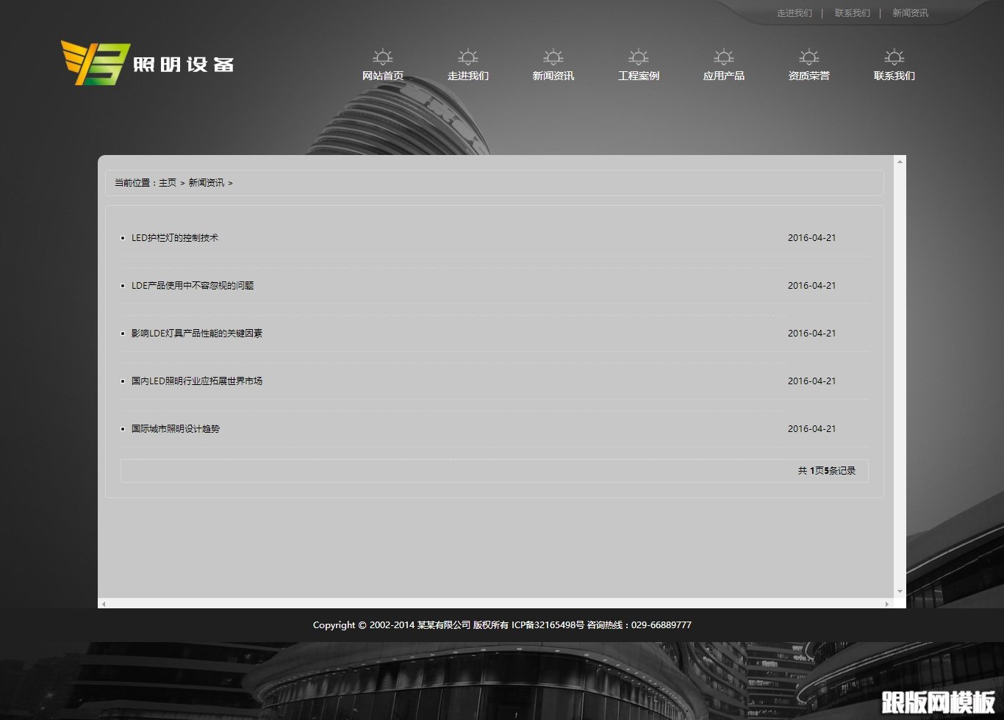Open the 网站首页 menu item
Viewport: 1004px width, 720px height.
click(383, 76)
